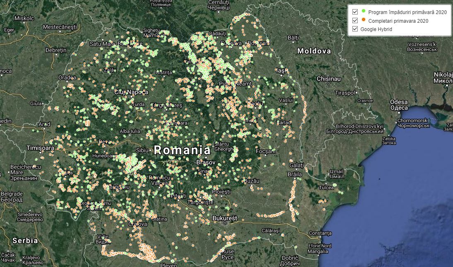
Task: Select the Serbia country label
Action: coord(25,241)
